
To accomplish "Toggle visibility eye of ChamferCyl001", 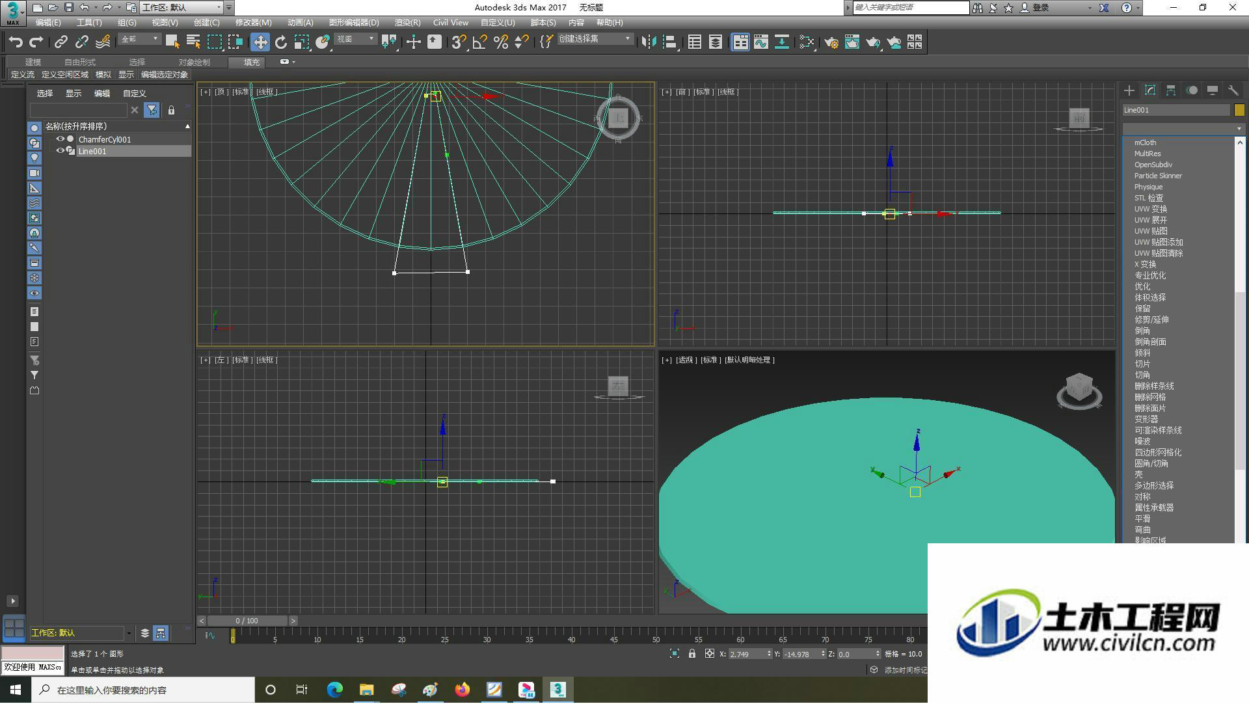I will (x=60, y=139).
